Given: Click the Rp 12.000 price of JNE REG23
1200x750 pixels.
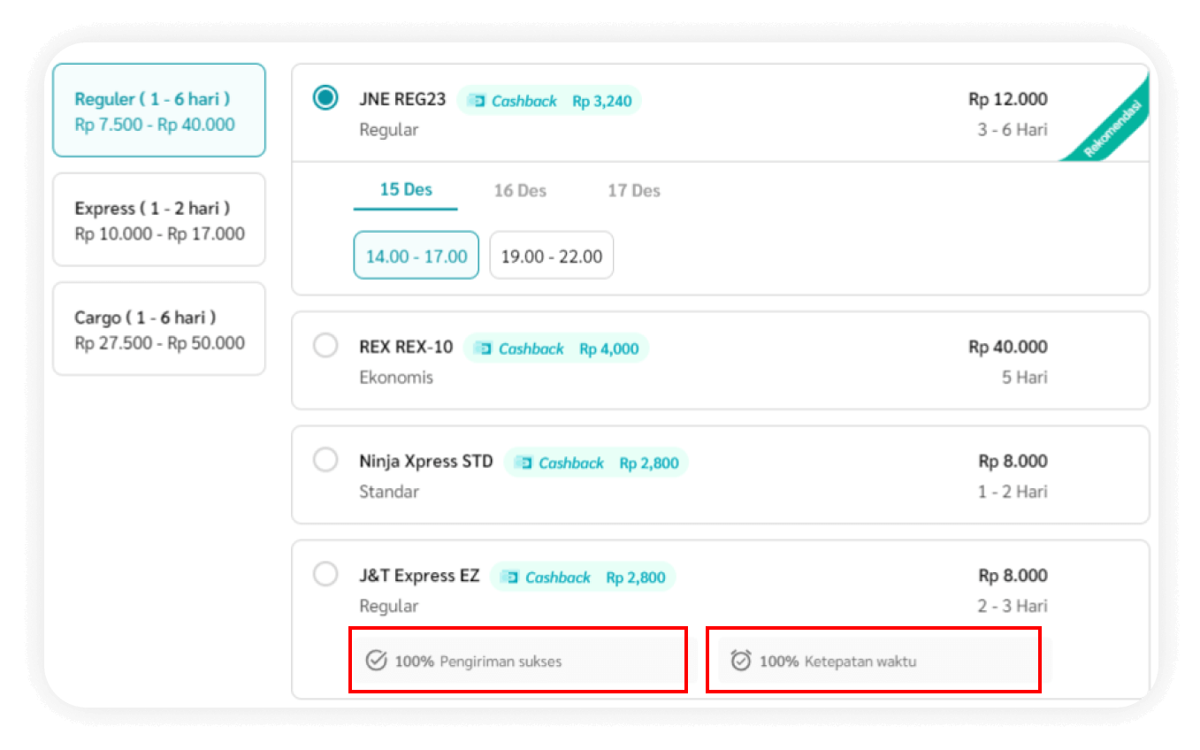Looking at the screenshot, I should click(x=1008, y=99).
